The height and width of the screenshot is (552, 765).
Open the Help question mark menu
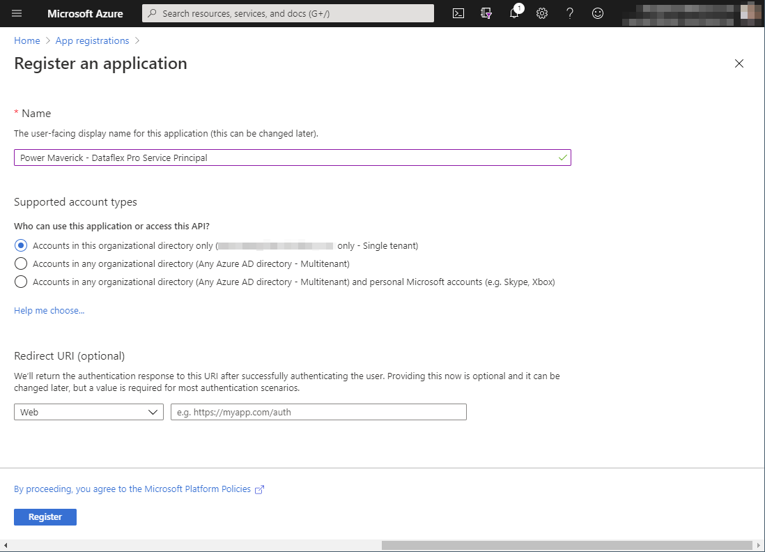570,13
